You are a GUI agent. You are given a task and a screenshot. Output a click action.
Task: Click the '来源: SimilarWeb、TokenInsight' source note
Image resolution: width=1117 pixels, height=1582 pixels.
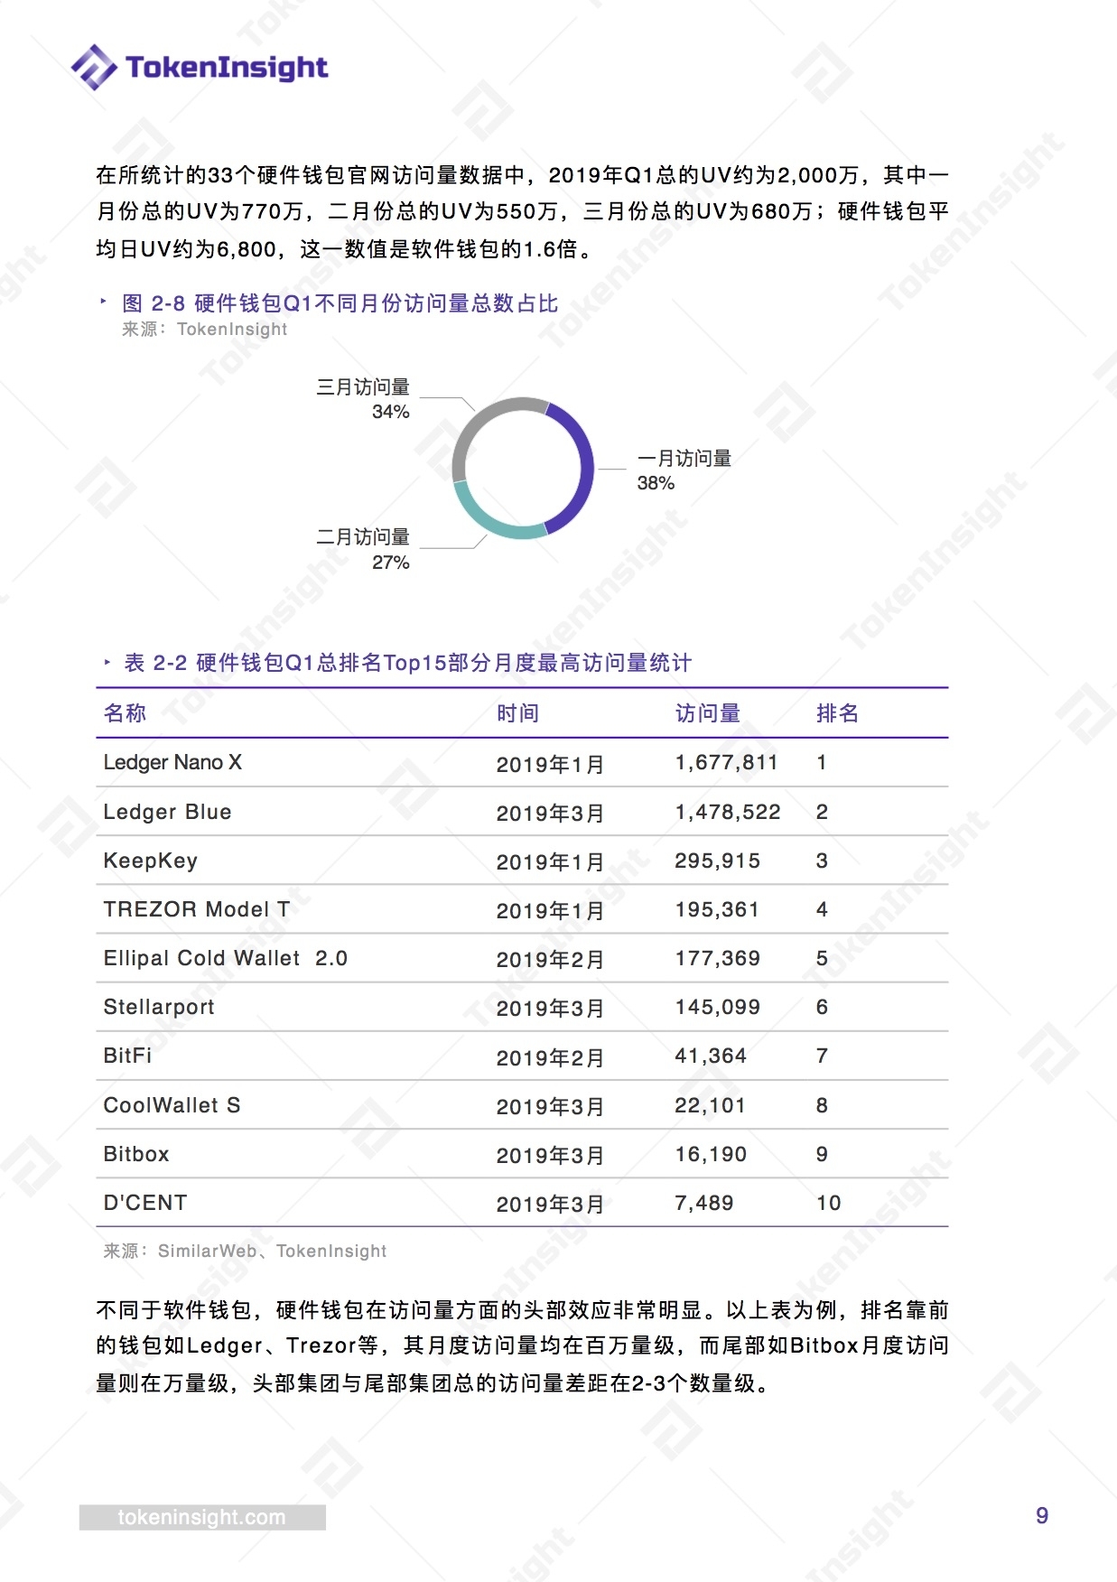246,1252
